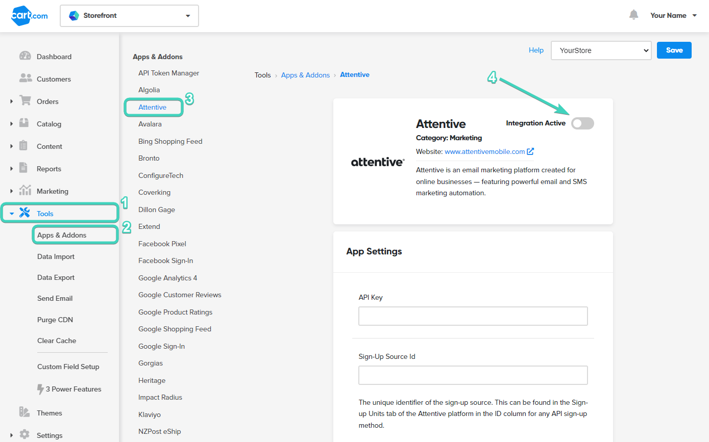709x442 pixels.
Task: Select Google Shopping Feed addon
Action: (x=175, y=329)
